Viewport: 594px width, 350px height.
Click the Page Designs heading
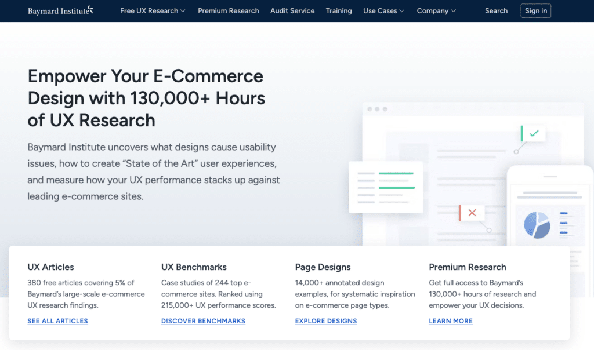[x=323, y=267]
